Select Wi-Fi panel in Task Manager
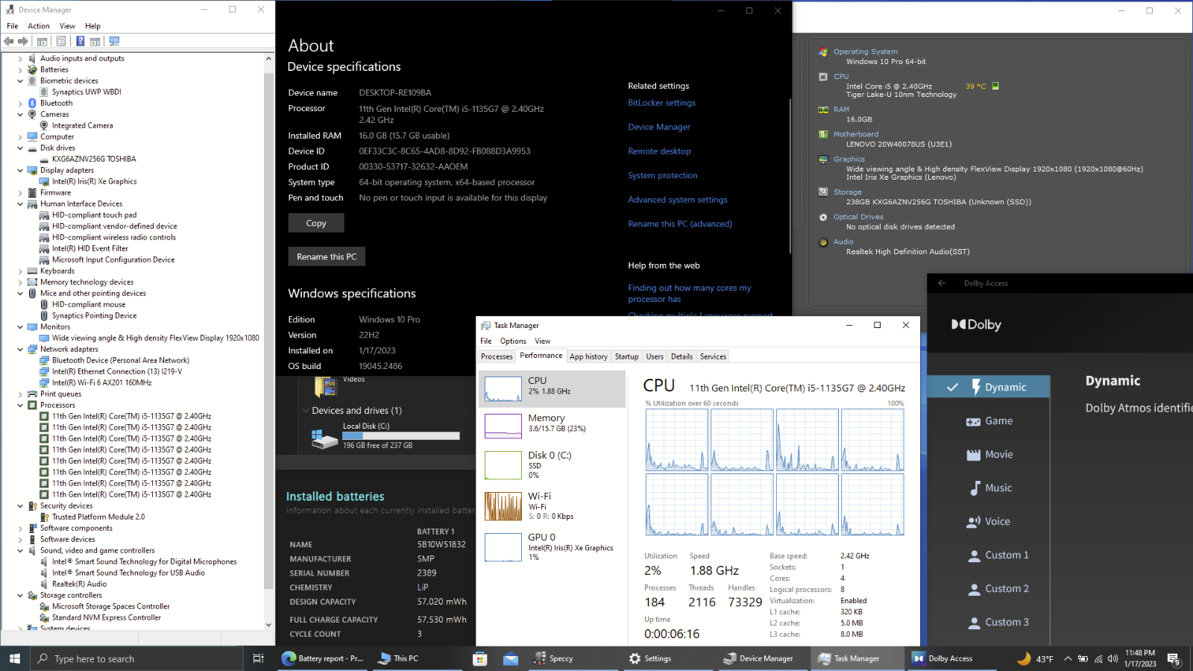This screenshot has height=671, width=1193. (x=552, y=506)
